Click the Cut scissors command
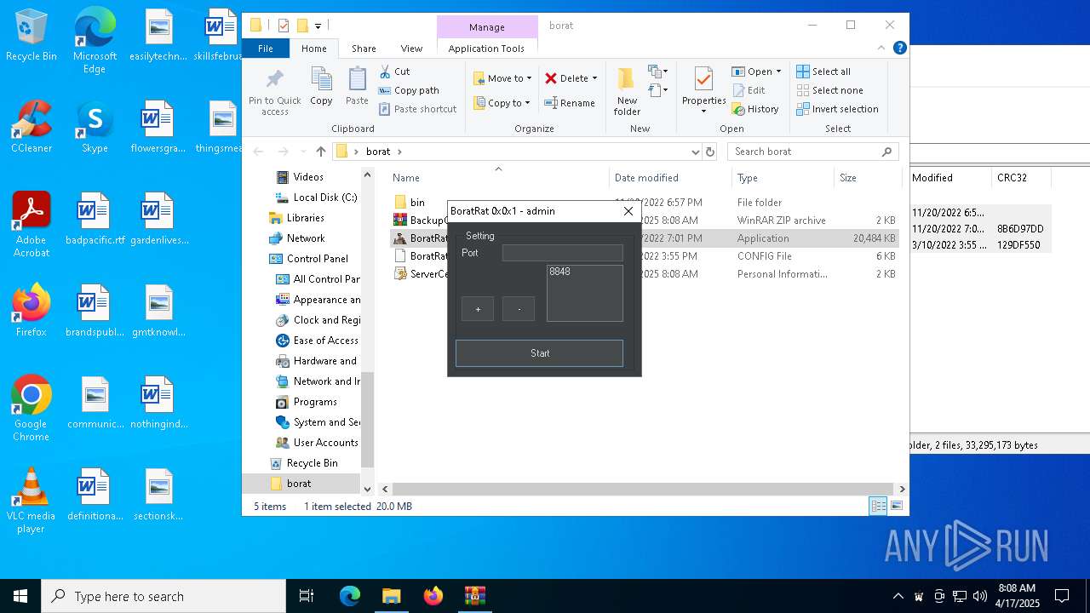 tap(394, 72)
